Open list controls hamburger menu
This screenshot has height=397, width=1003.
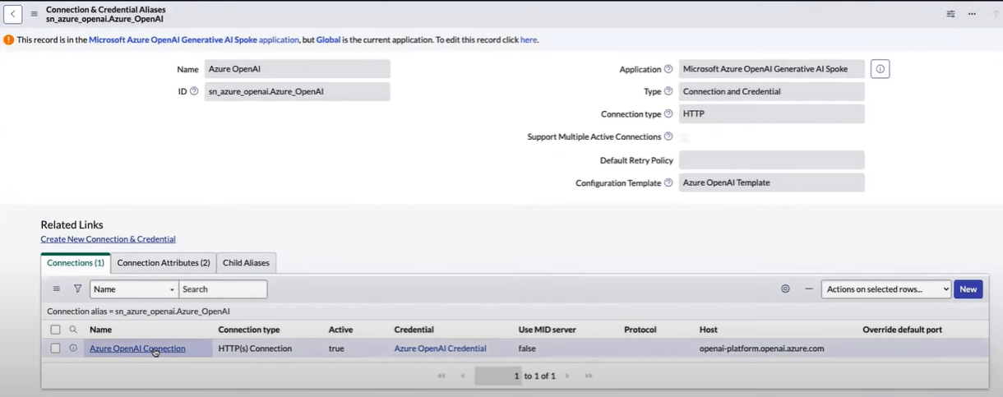57,289
